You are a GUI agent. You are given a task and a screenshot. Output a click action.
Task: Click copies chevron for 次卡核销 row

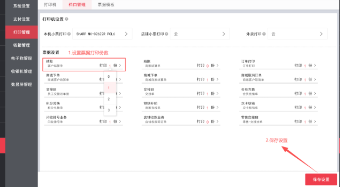(x=315, y=108)
